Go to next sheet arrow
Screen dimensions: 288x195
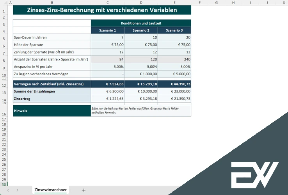(17, 190)
